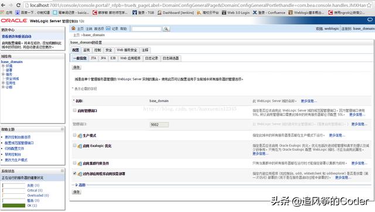Screen dimensions: 375x212
Task: Click More Info link for domain name row
Action: tap(309, 101)
